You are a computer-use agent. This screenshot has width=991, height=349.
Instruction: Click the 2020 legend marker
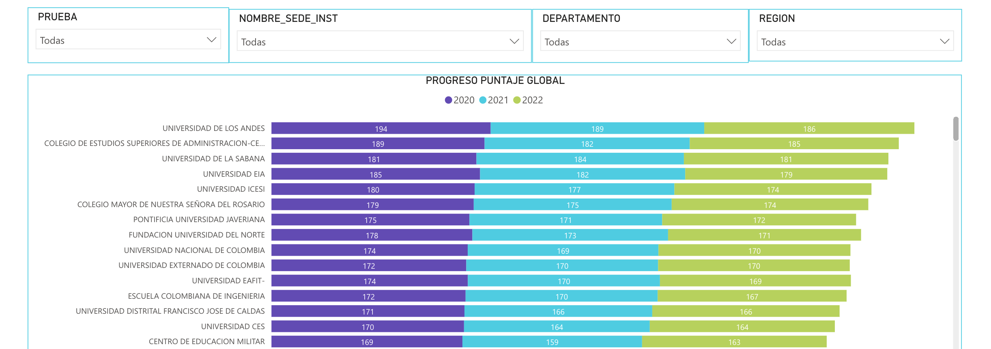pyautogui.click(x=448, y=100)
